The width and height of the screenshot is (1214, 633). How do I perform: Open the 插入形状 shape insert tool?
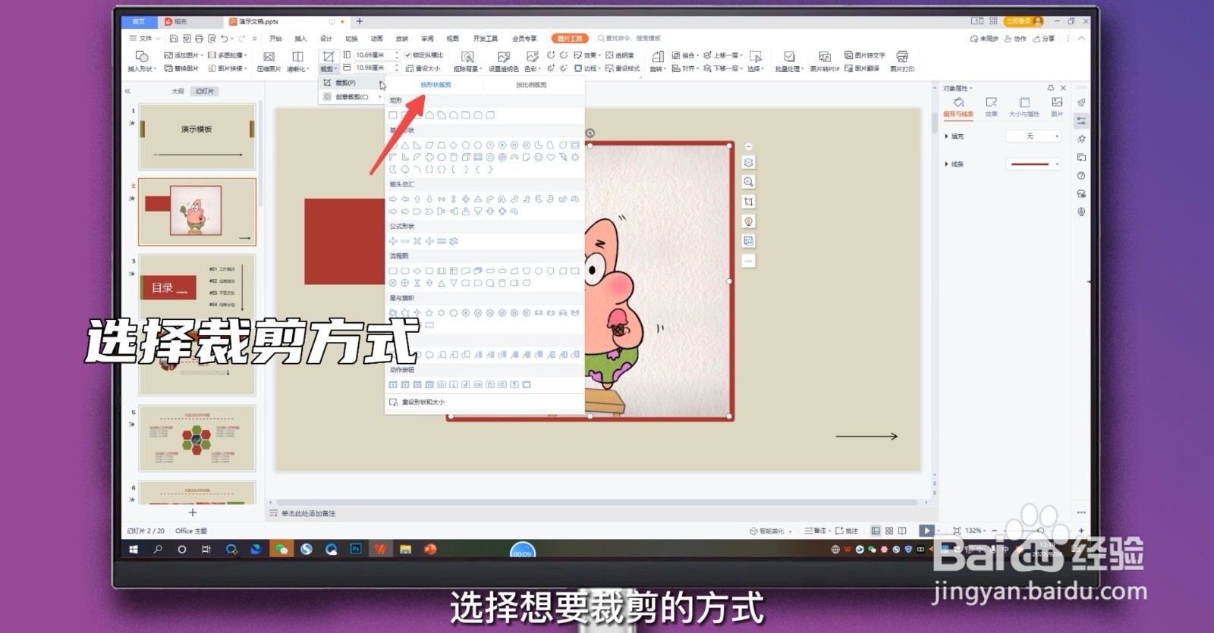coord(141,61)
